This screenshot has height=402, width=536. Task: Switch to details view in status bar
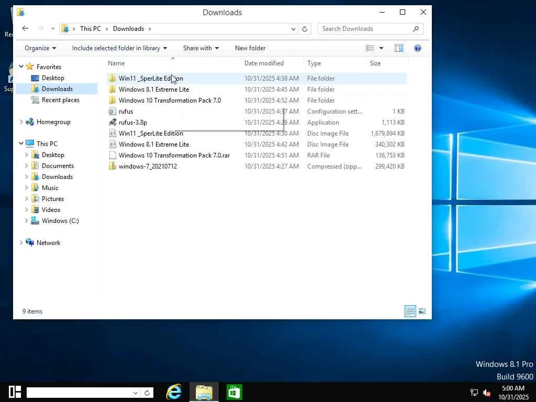click(x=410, y=311)
